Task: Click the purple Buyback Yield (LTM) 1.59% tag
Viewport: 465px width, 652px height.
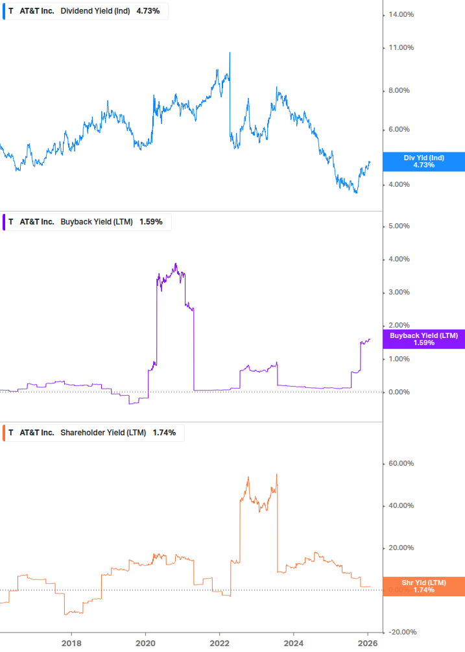Action: [x=424, y=339]
